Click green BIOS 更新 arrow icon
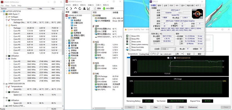The width and height of the screenshot is (232, 110). point(104,9)
